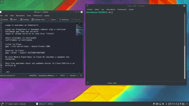Image resolution: width=189 pixels, height=106 pixels.
Task: Click the icon at KWrite status bar's end
Action: [x=81, y=76]
